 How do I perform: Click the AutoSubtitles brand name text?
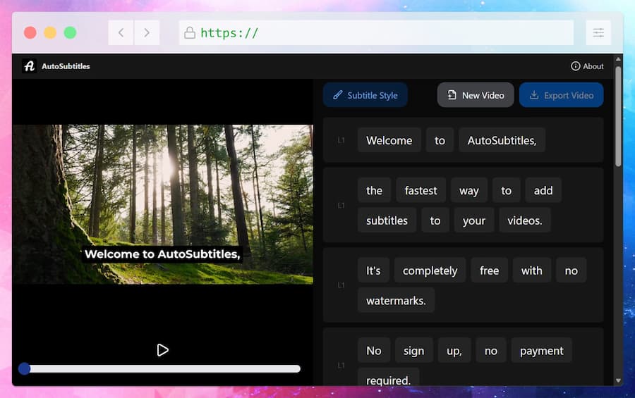point(66,66)
